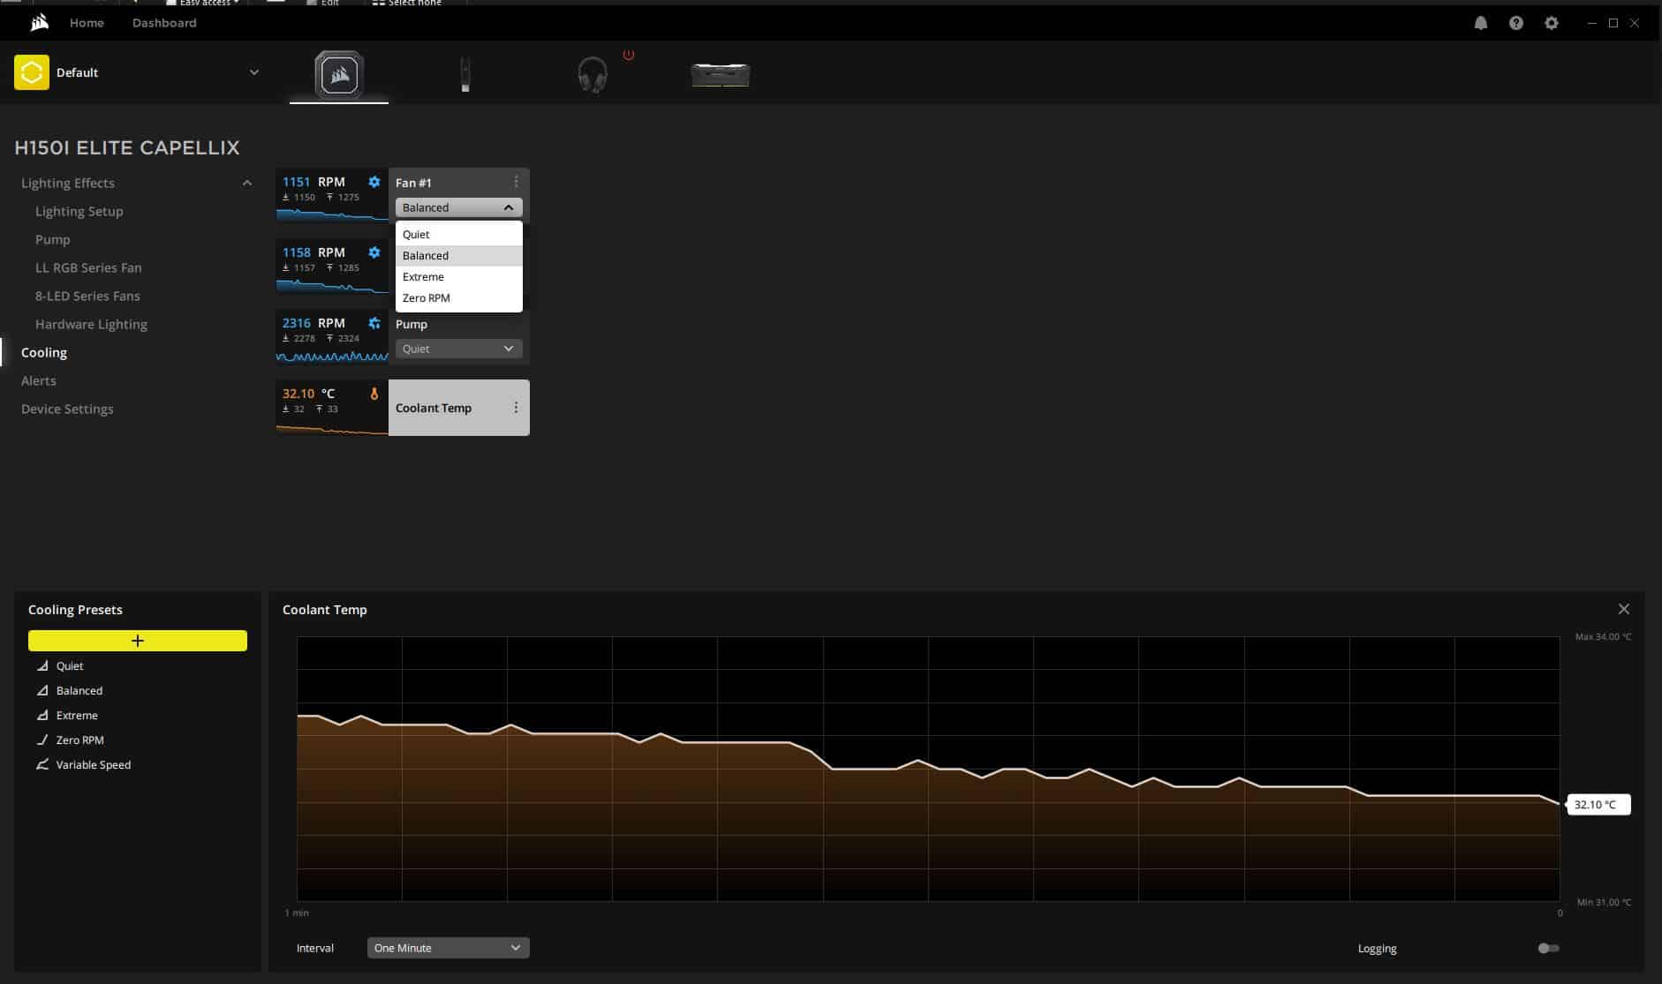Click the Corsair sails logo

pyautogui.click(x=40, y=23)
